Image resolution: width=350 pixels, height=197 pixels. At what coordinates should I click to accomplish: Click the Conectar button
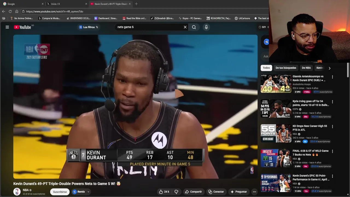click(216, 192)
